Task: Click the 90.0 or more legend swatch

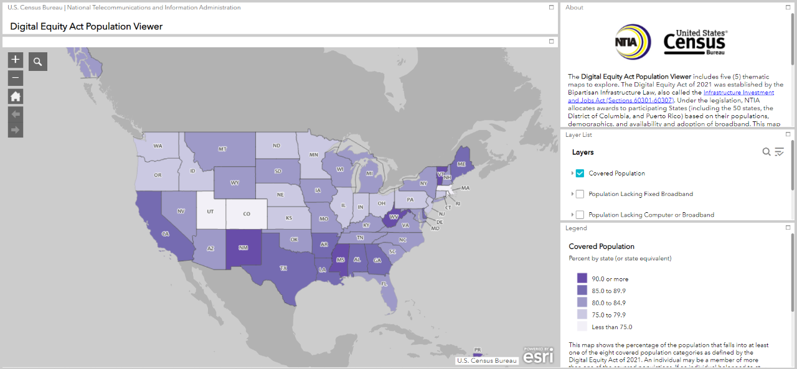Action: tap(582, 278)
